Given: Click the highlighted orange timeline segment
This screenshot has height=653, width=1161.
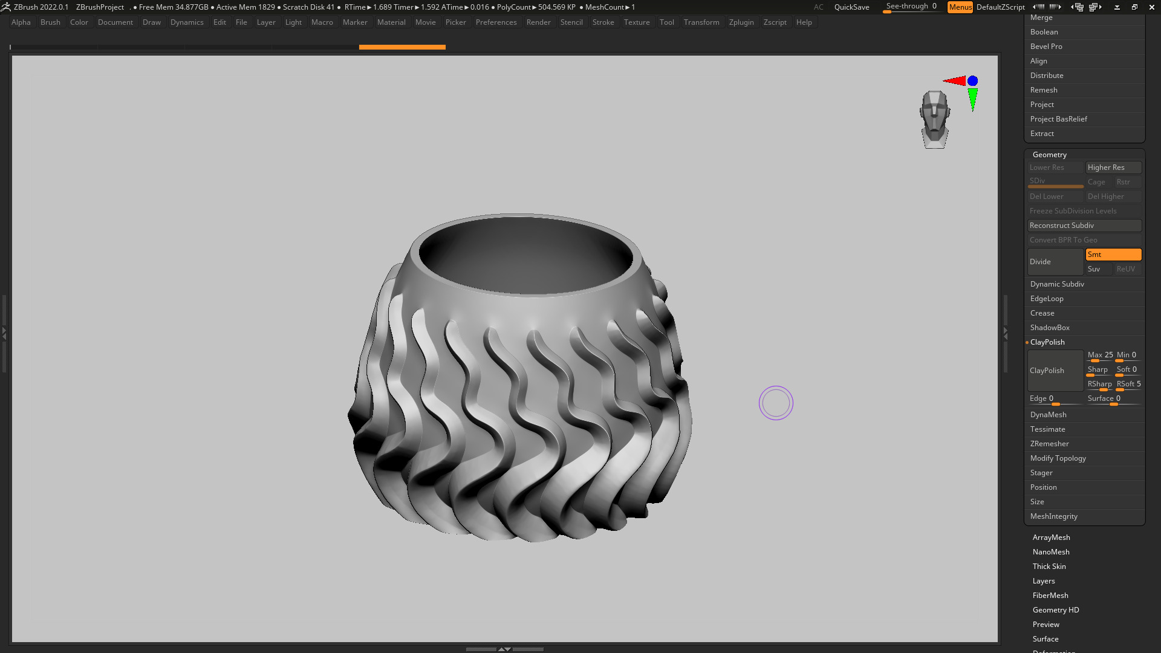Looking at the screenshot, I should tap(402, 47).
